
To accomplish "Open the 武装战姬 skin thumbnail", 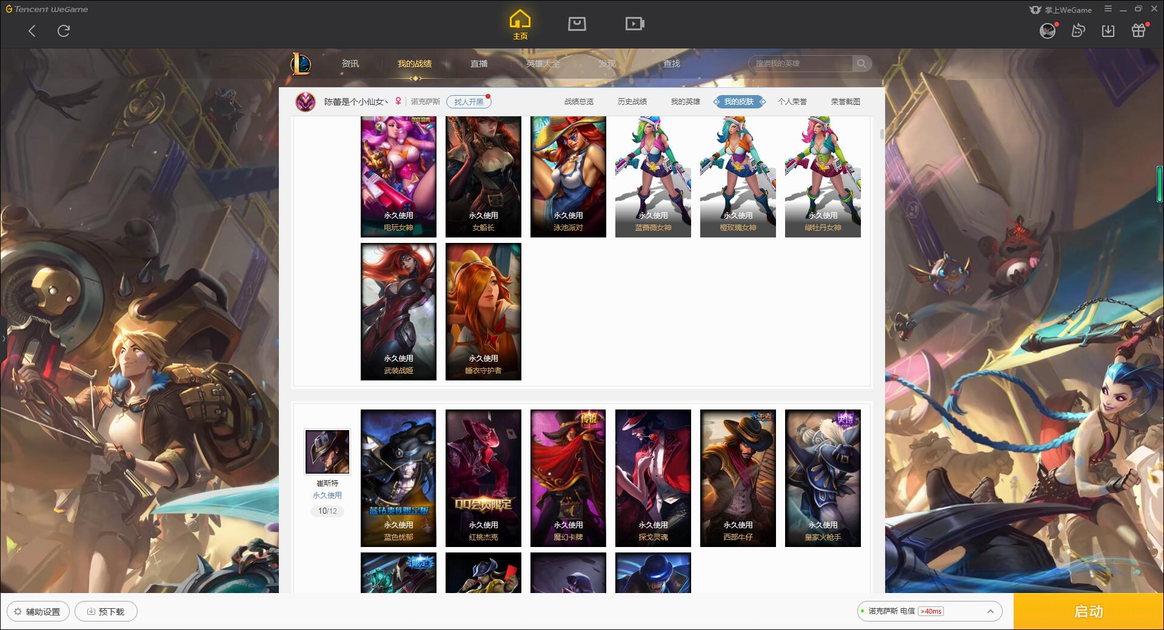I will [x=398, y=312].
